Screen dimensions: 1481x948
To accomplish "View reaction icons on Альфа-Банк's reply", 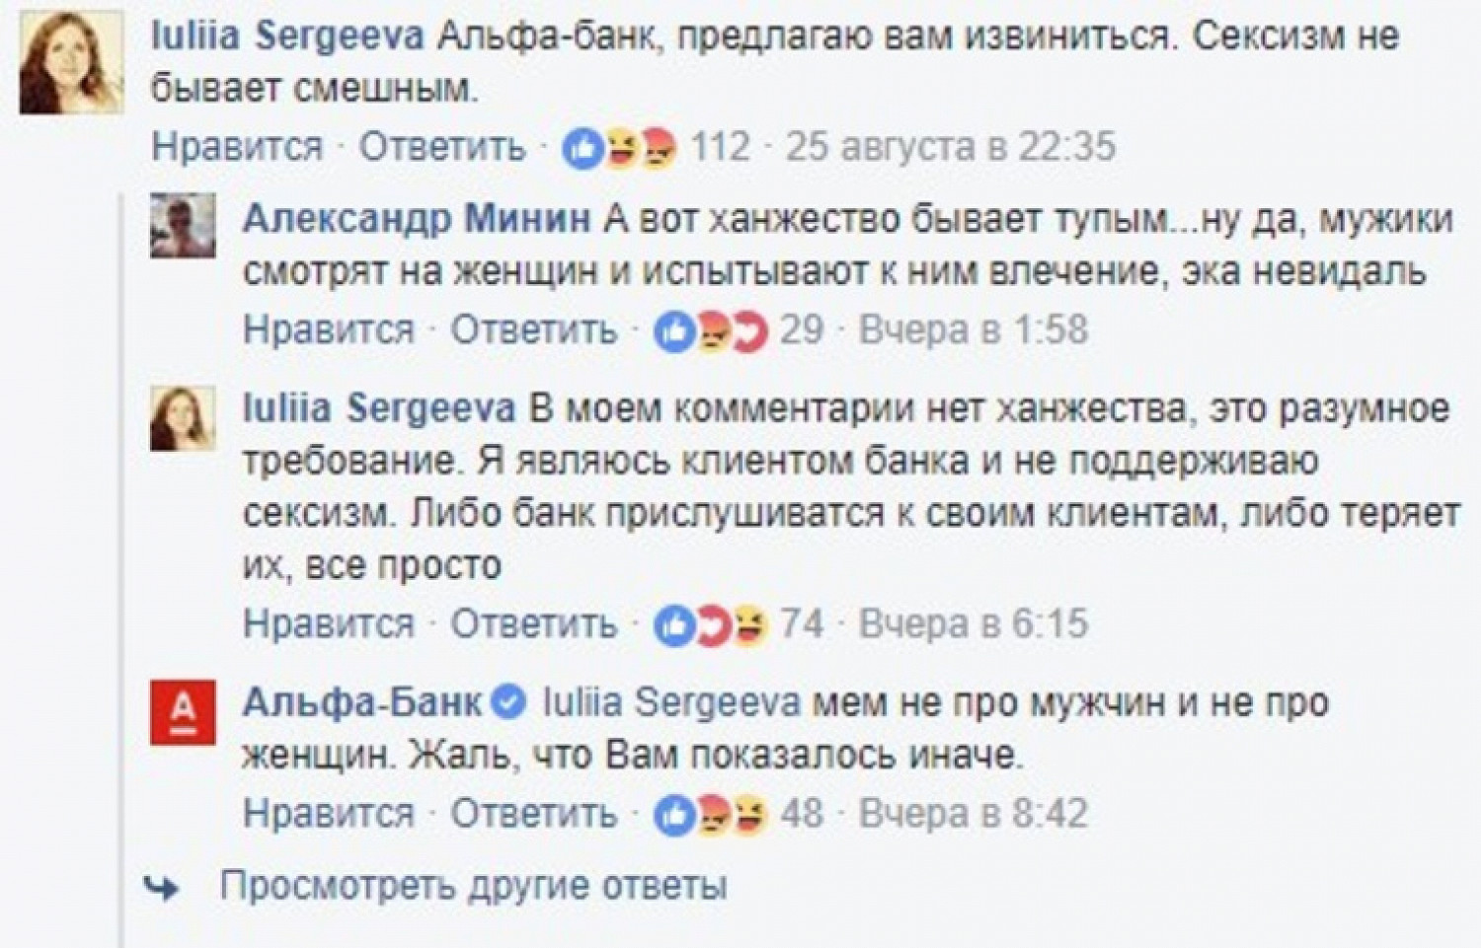I will 711,815.
